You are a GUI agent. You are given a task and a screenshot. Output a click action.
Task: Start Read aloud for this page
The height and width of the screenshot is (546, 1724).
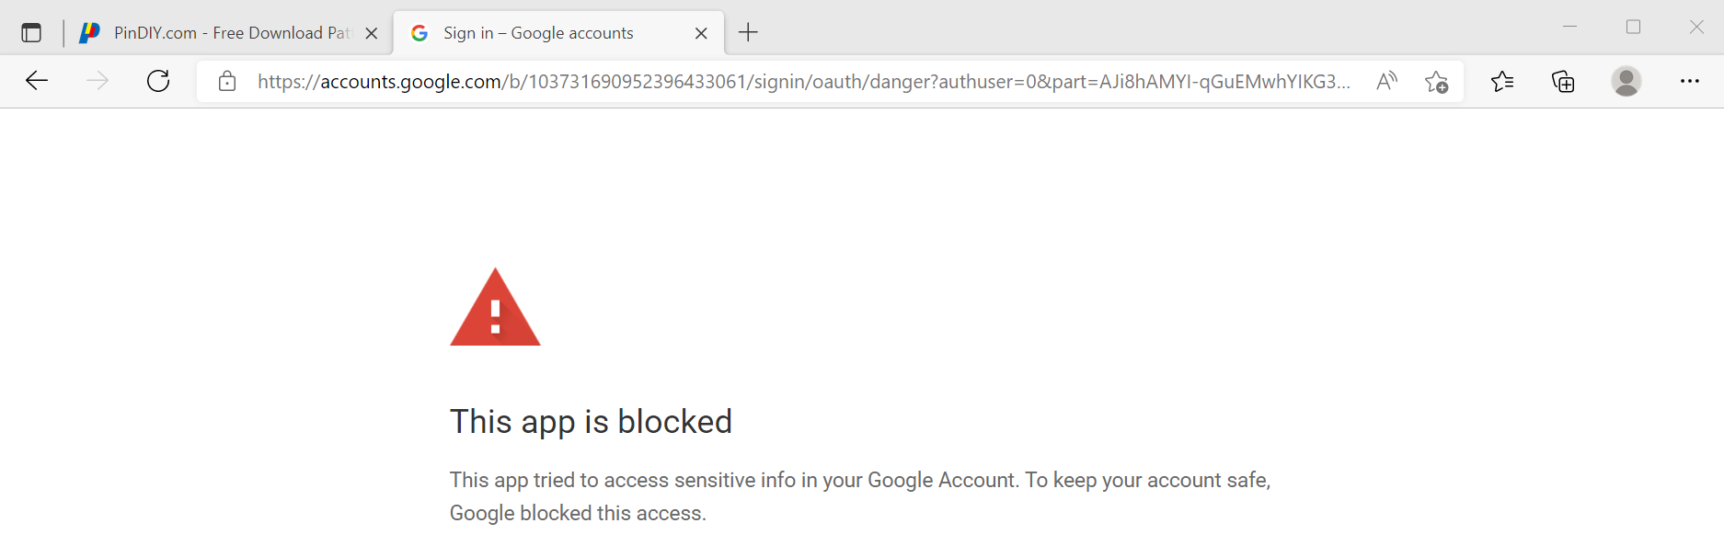1386,81
